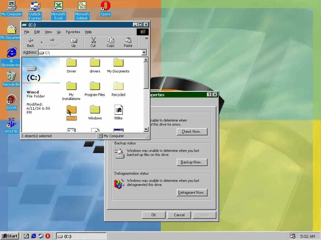Select the Recycled folder

tap(118, 89)
